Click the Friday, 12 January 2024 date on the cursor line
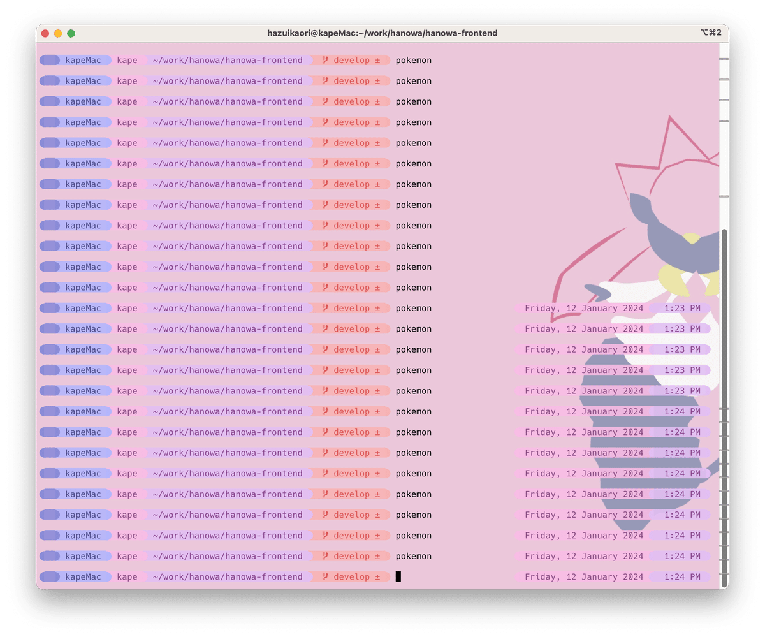Viewport: 765px width, 637px height. point(584,577)
